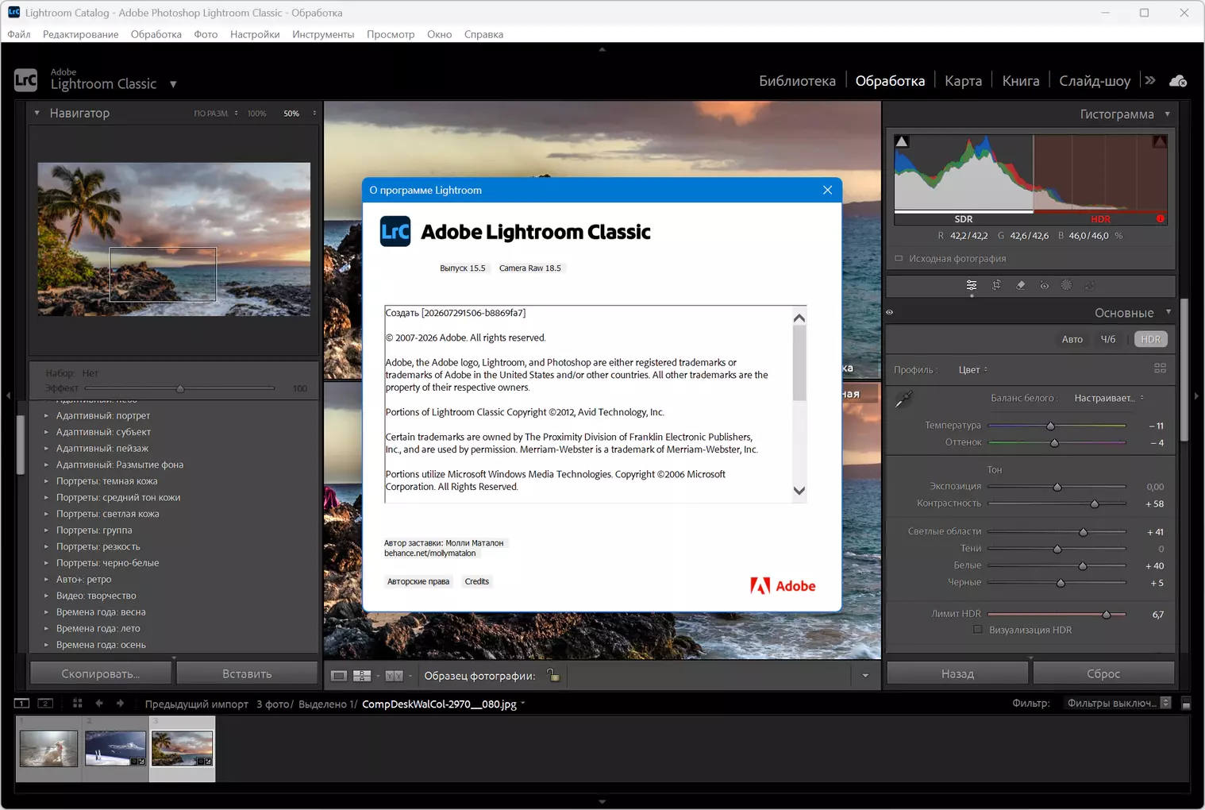1205x810 pixels.
Task: Close the About Lightroom dialog
Action: click(827, 190)
